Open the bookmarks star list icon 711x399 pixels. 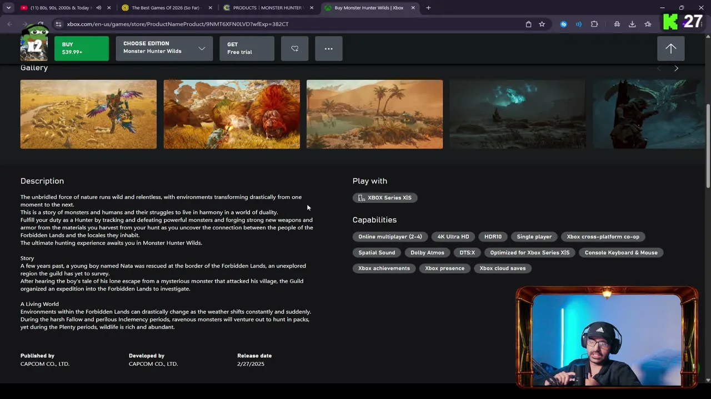point(648,24)
